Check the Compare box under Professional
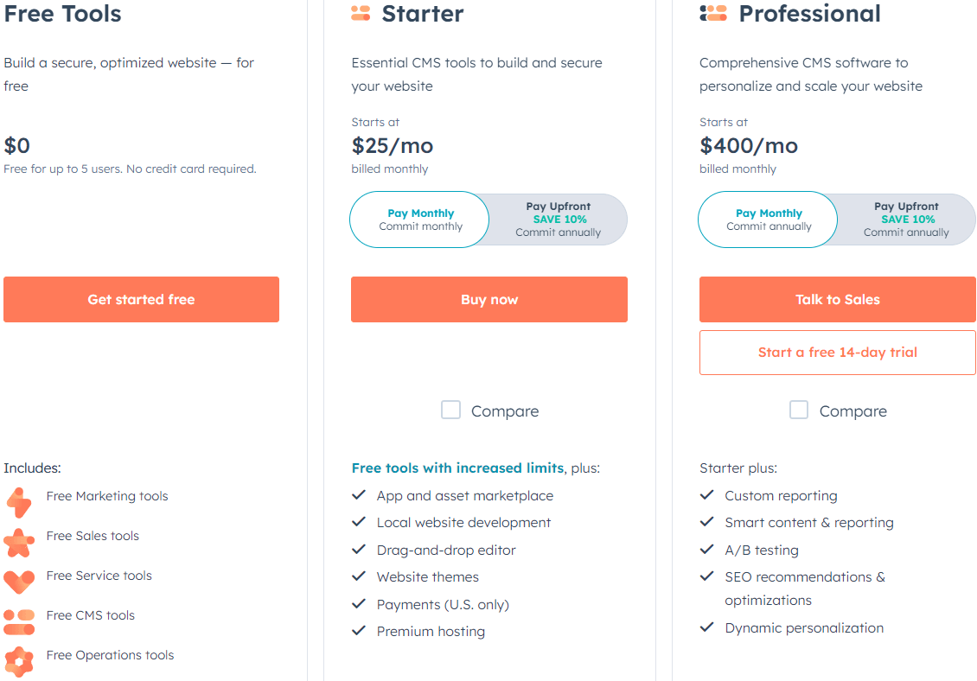This screenshot has height=681, width=977. pos(799,411)
